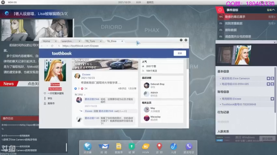The height and width of the screenshot is (155, 277).
Task: Click the 184个关注 followers count
Action: pos(151,71)
